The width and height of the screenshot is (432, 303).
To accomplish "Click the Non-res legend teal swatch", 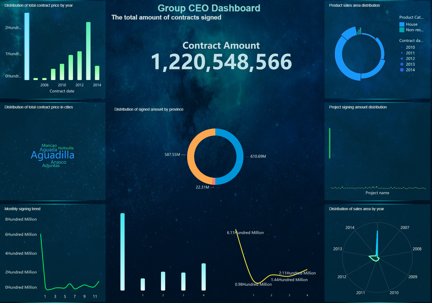I will [x=402, y=30].
